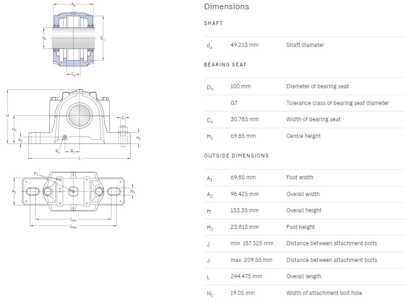405x301 pixels.
Task: Select the G7 tolerance class entry
Action: click(234, 103)
